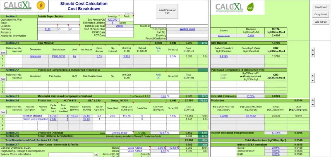The width and height of the screenshot is (331, 157).
Task: Open the 'switch mini' description link
Action: coord(187,29)
